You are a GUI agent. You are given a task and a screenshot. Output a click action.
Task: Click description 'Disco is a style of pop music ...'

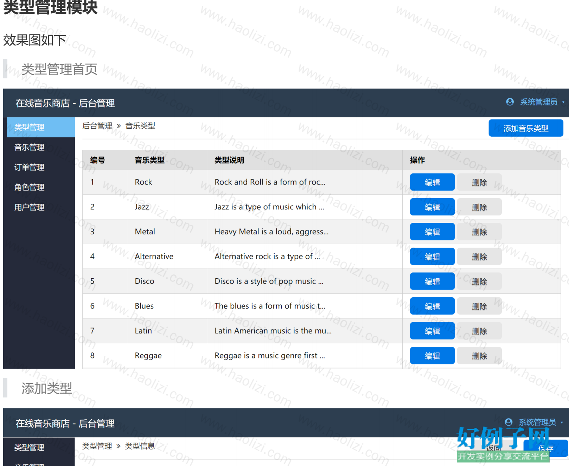[269, 281]
